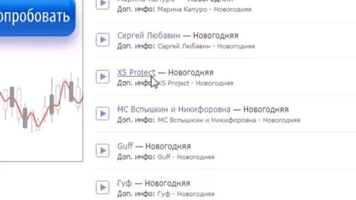Select title Новогодняя next to XS Project
Viewport: 356px width, 200px height.
pos(191,73)
